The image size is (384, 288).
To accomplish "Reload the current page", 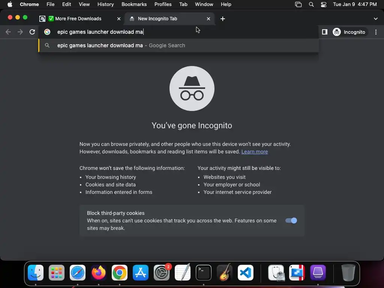I will tap(32, 32).
